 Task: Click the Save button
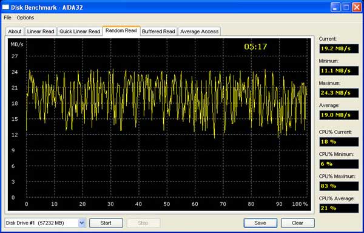coord(260,223)
